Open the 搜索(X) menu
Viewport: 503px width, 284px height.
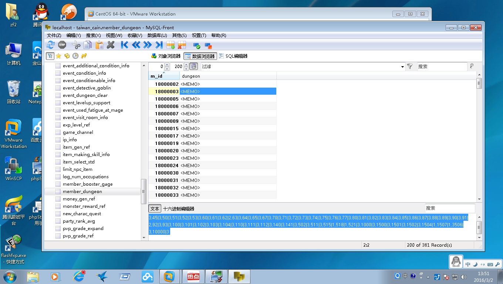coord(93,35)
